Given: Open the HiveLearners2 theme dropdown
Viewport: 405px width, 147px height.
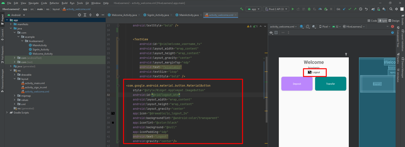Looking at the screenshot, I should pyautogui.click(x=354, y=26).
